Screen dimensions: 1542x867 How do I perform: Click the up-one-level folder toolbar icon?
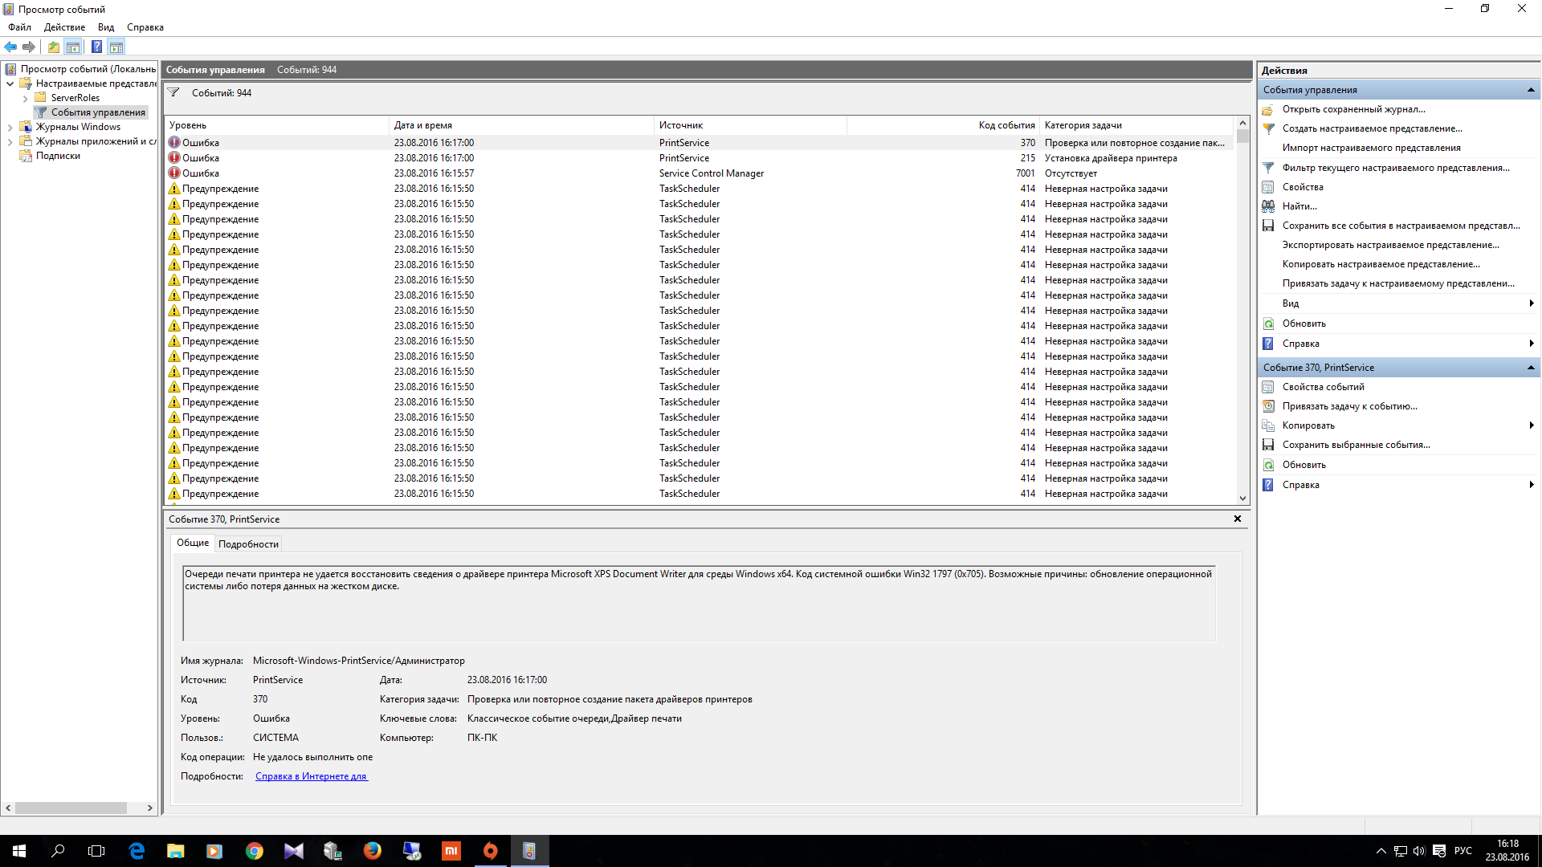(53, 47)
